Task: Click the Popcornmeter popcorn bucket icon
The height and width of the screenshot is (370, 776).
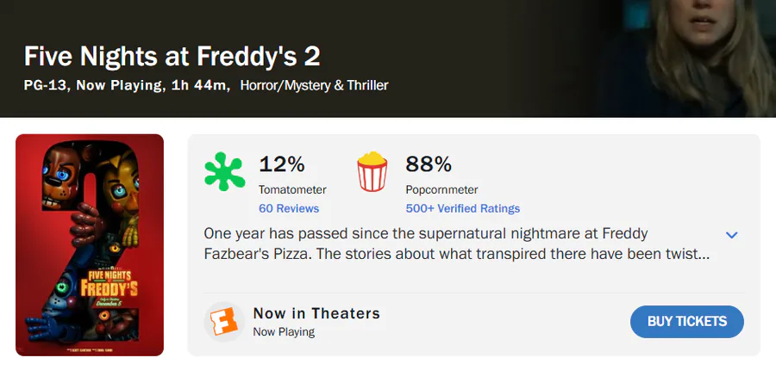Action: (x=372, y=170)
